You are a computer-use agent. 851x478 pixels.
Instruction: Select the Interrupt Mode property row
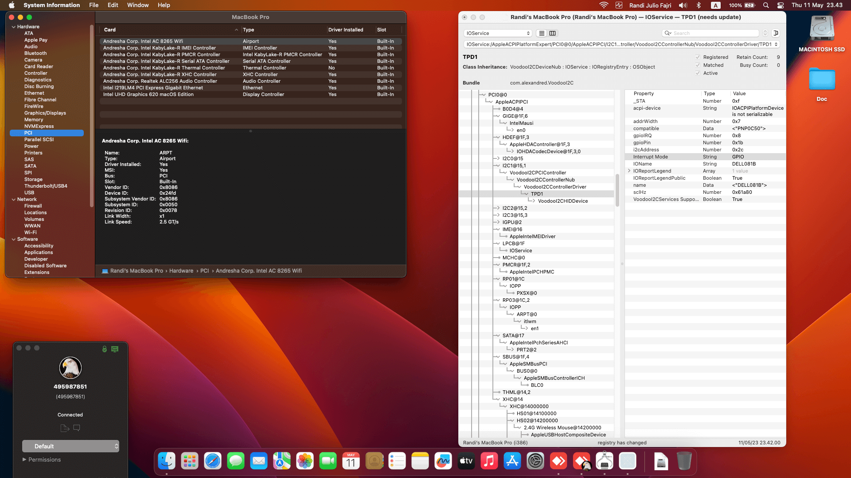point(706,157)
